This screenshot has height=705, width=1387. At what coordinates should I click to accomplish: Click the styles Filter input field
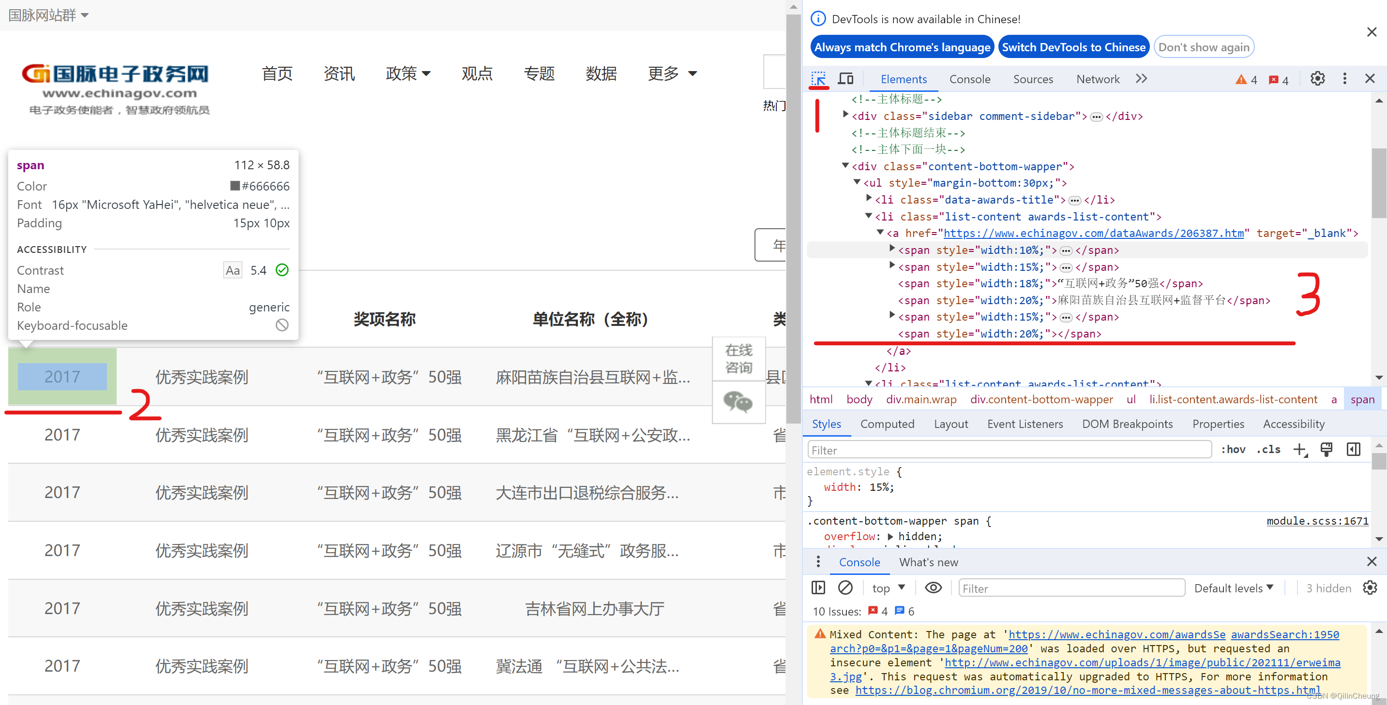[x=1009, y=449]
